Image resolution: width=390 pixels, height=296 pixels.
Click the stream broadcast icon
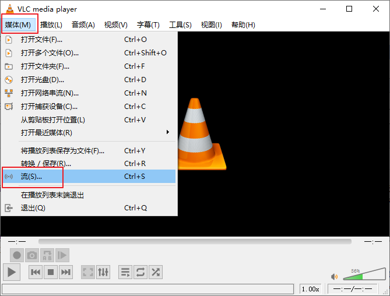(9, 177)
